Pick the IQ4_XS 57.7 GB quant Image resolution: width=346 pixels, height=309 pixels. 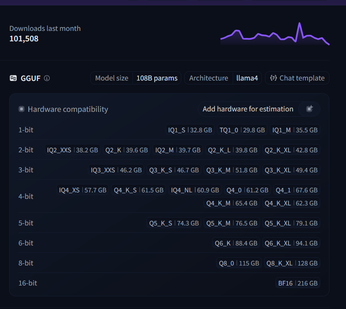click(82, 190)
